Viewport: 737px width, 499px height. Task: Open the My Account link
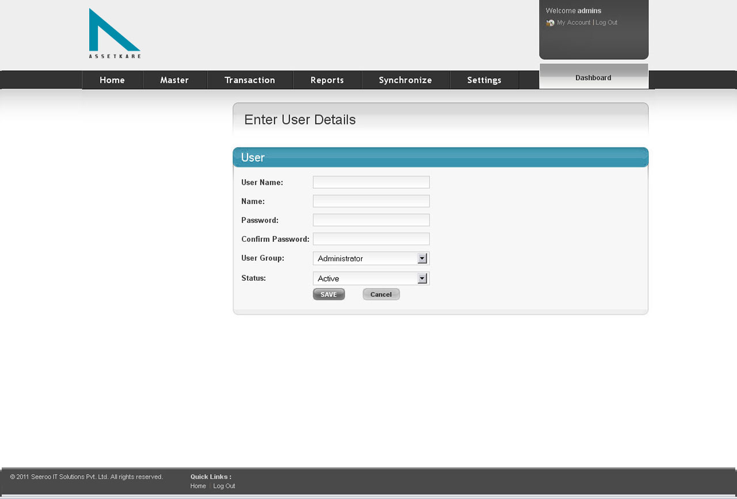[573, 22]
